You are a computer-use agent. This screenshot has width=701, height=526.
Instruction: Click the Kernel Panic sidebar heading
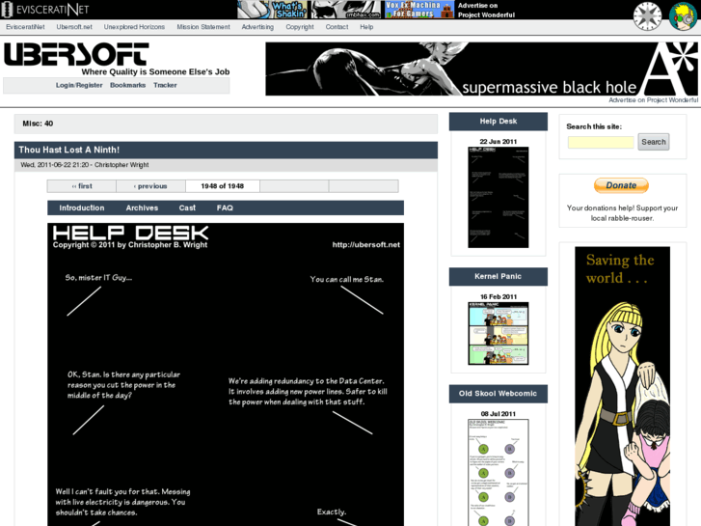(x=499, y=277)
